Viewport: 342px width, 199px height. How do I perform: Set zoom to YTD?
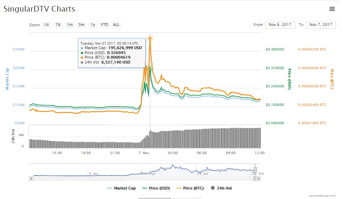point(104,25)
